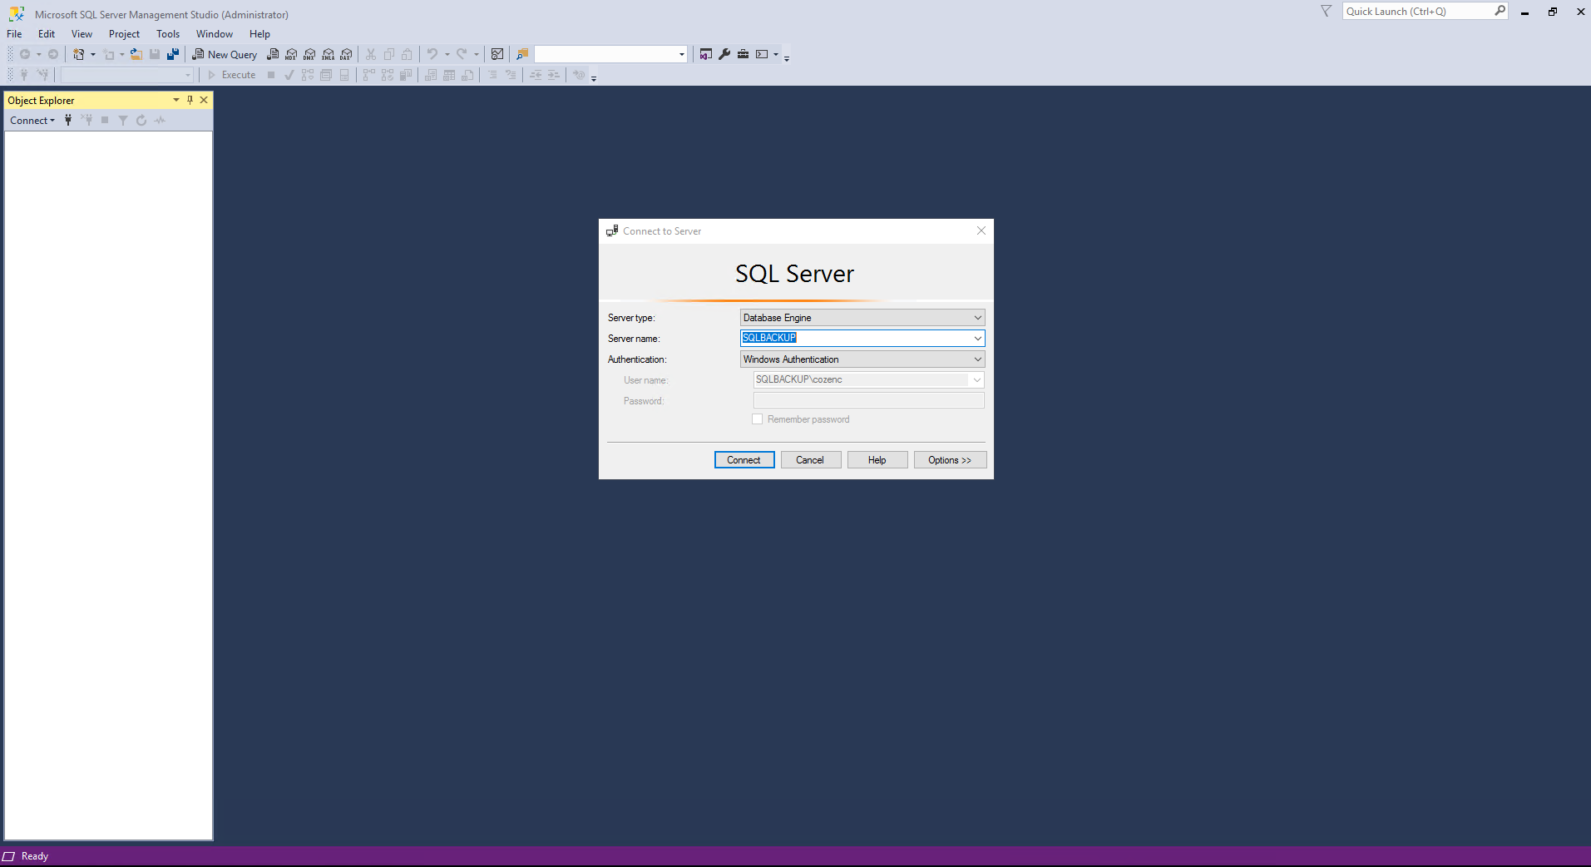Open the Find combo box dropdown in the toolbar
The width and height of the screenshot is (1591, 867).
[x=682, y=54]
